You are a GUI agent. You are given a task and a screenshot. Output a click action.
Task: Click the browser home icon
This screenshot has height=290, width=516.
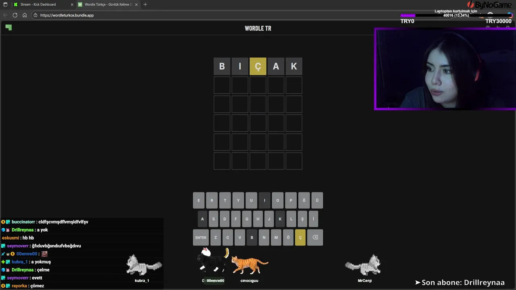(25, 15)
